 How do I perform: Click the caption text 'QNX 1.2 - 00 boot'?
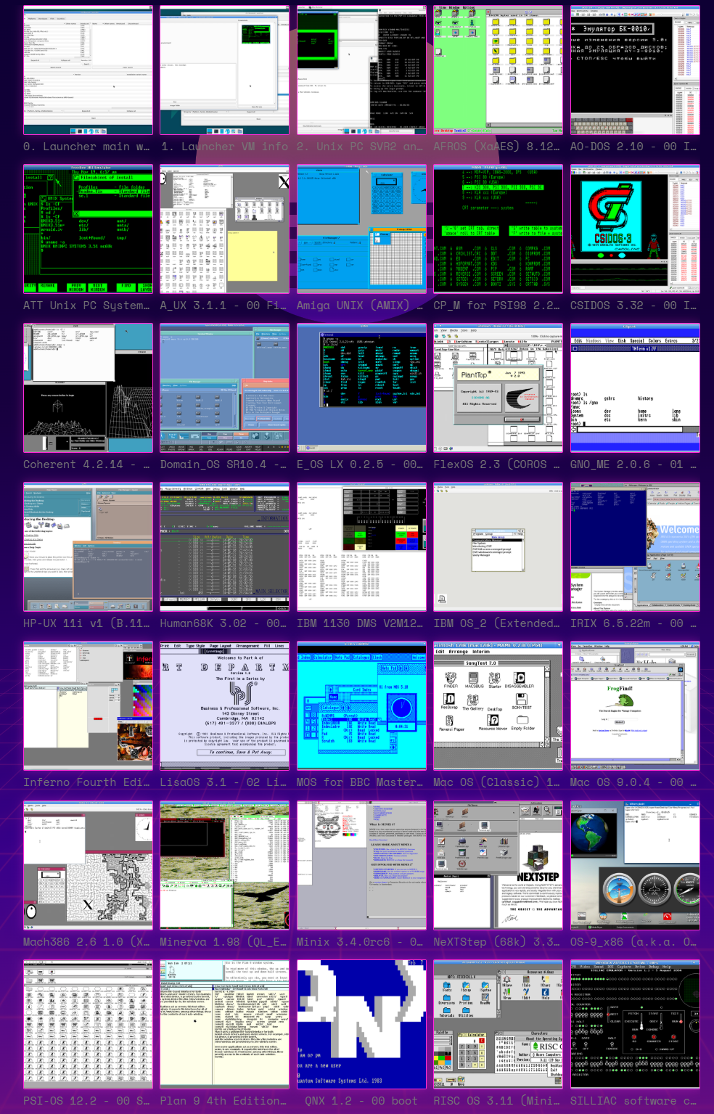tap(361, 1101)
